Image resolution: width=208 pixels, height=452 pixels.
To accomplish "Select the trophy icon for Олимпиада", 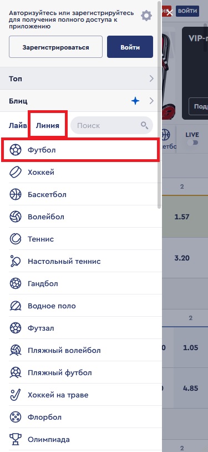I will point(16,440).
